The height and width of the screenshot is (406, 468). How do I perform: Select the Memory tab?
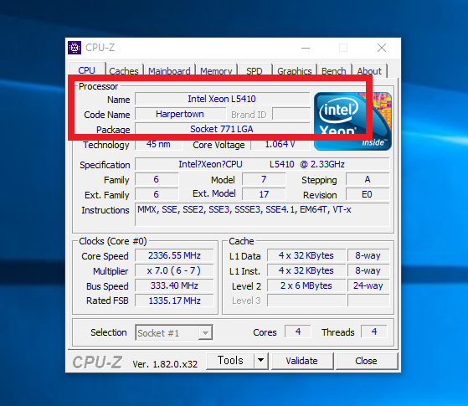pyautogui.click(x=216, y=71)
